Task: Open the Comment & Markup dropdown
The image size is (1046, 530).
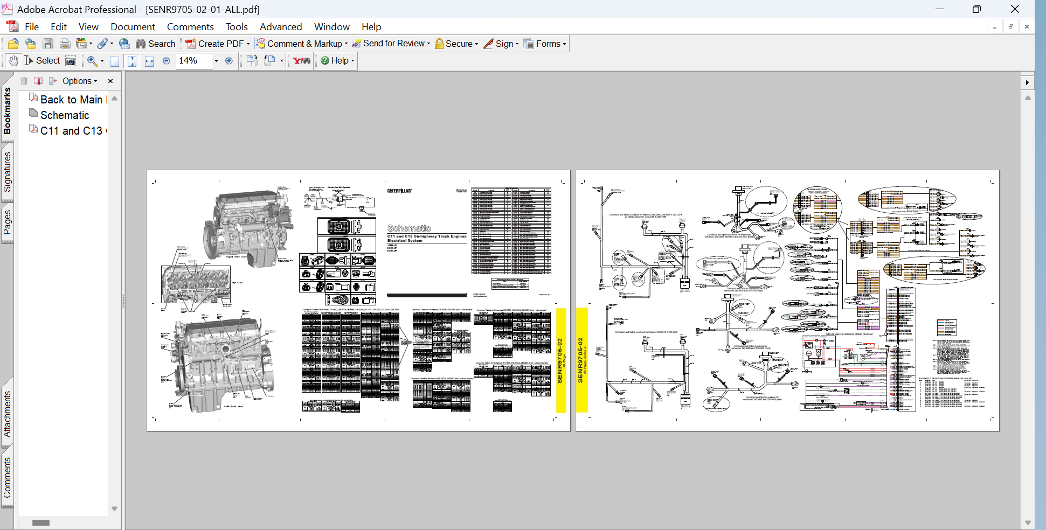Action: point(301,44)
